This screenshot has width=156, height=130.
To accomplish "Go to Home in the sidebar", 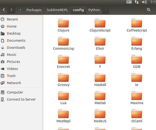I will point(21,26).
